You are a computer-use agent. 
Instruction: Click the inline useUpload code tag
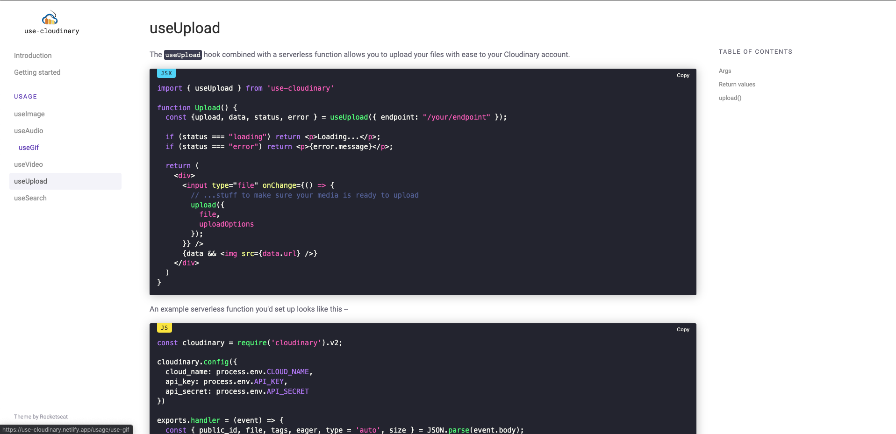click(x=183, y=55)
